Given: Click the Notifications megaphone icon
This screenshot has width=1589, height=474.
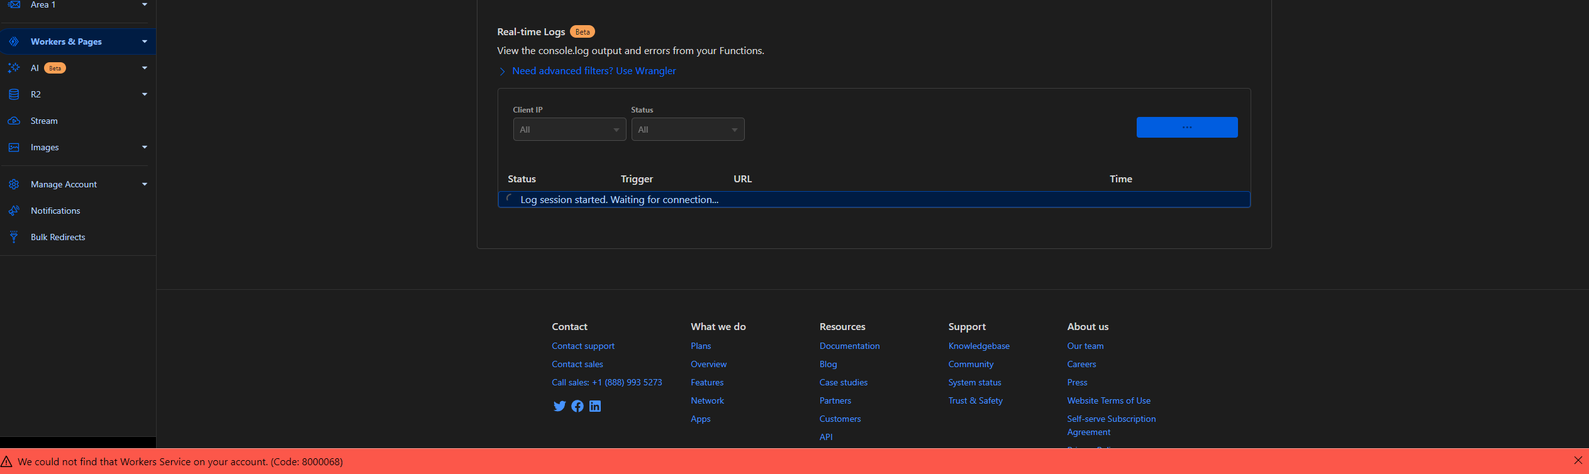Looking at the screenshot, I should click(14, 211).
